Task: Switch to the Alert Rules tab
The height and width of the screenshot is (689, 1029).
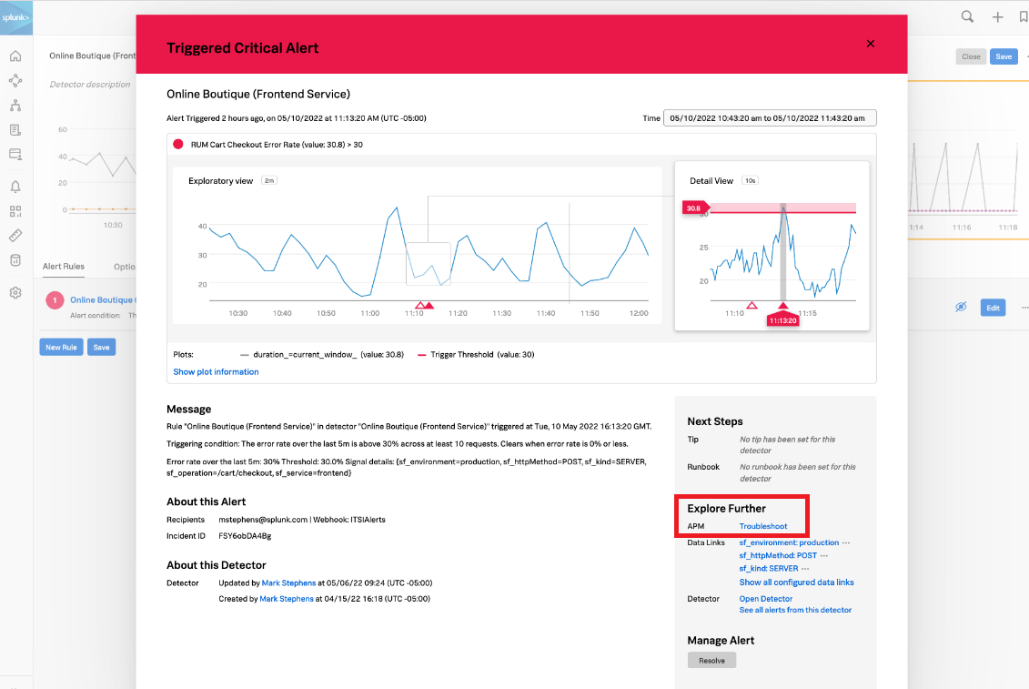Action: coord(64,267)
